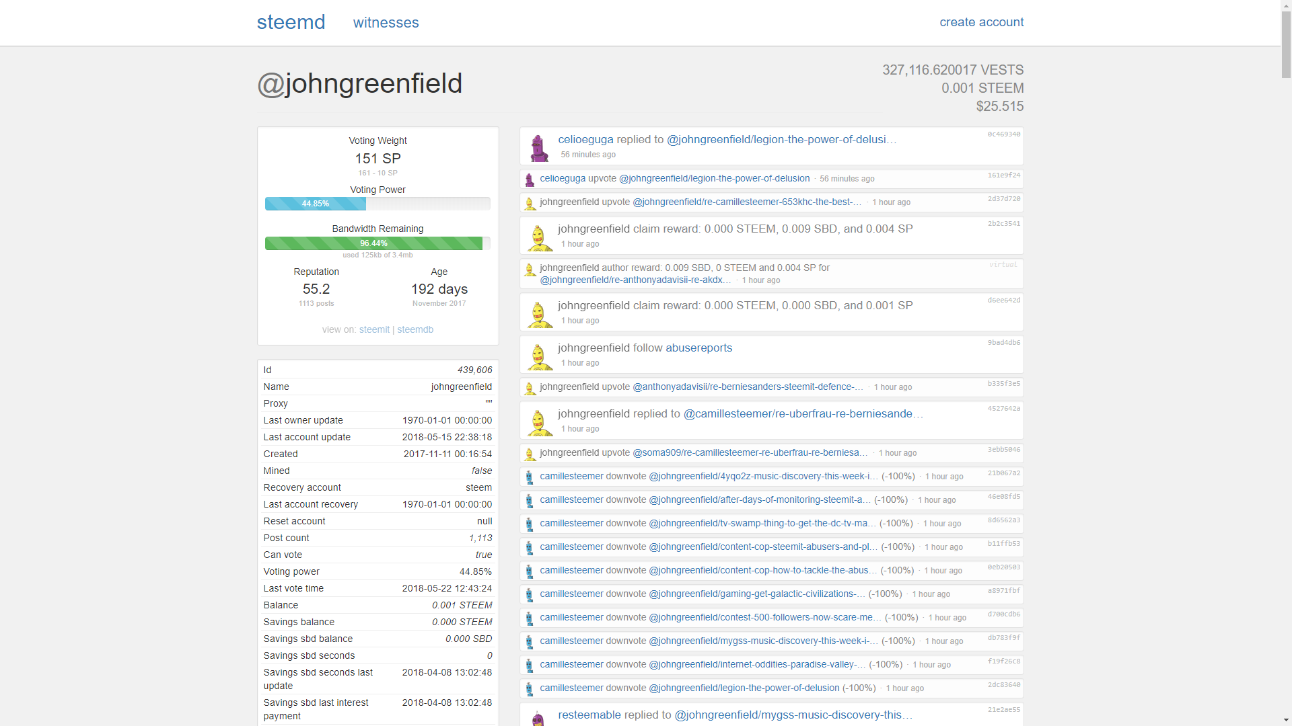
Task: Open resteemable account link
Action: [x=589, y=715]
